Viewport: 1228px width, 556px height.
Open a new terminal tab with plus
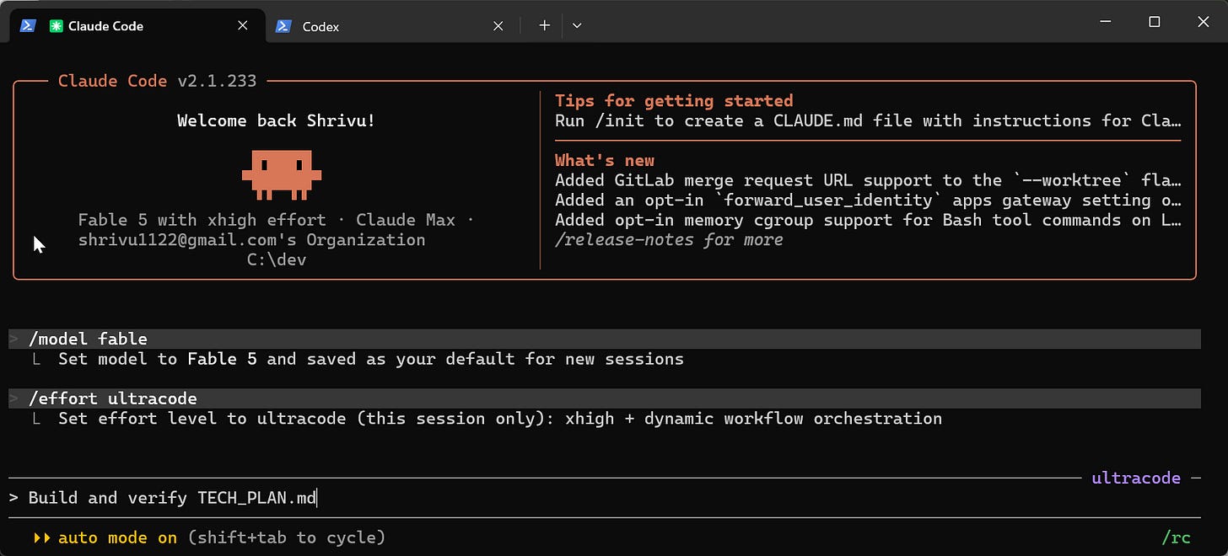pyautogui.click(x=545, y=25)
